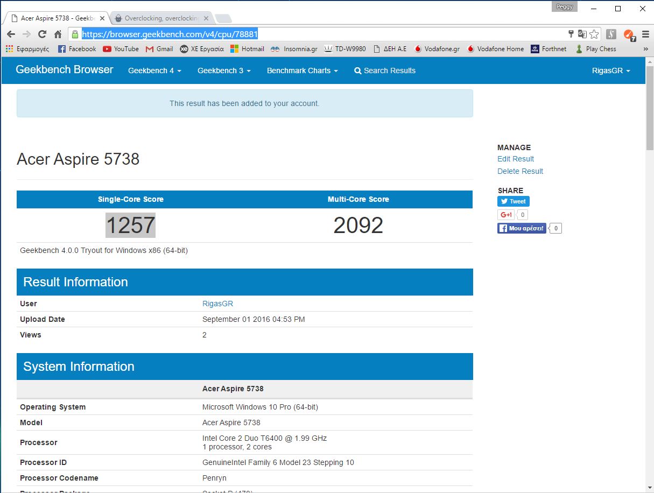Image resolution: width=654 pixels, height=493 pixels.
Task: Open the RigasGR account dropdown
Action: 610,71
